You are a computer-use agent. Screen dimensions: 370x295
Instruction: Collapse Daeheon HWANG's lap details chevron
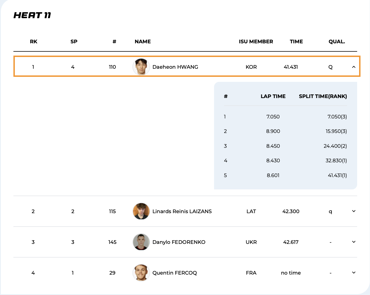pos(354,67)
